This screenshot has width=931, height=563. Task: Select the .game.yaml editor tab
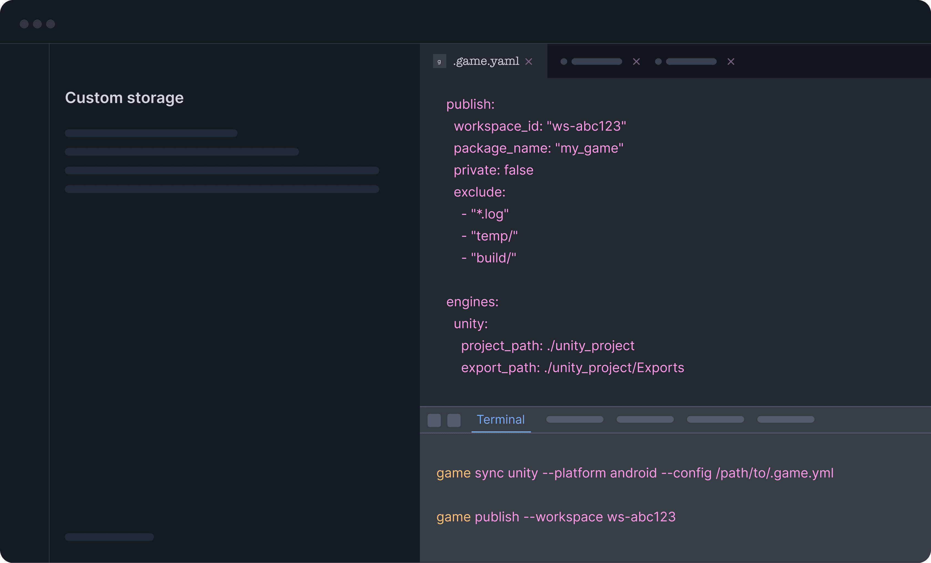point(486,61)
